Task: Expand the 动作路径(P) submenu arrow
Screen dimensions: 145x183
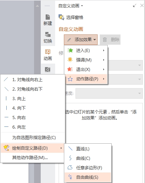Action: 104,79
